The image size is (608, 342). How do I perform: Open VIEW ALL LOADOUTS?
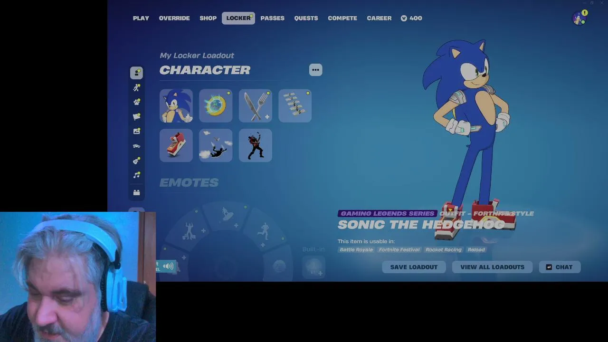[x=492, y=267]
